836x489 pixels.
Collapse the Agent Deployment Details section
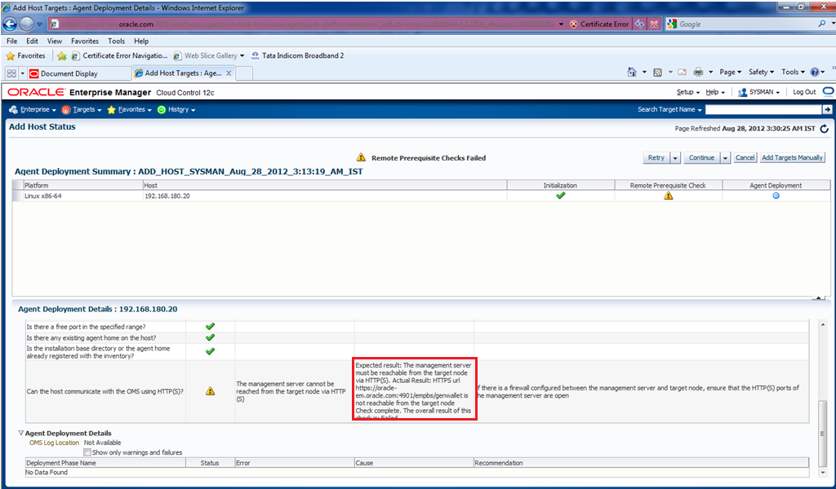(x=21, y=434)
